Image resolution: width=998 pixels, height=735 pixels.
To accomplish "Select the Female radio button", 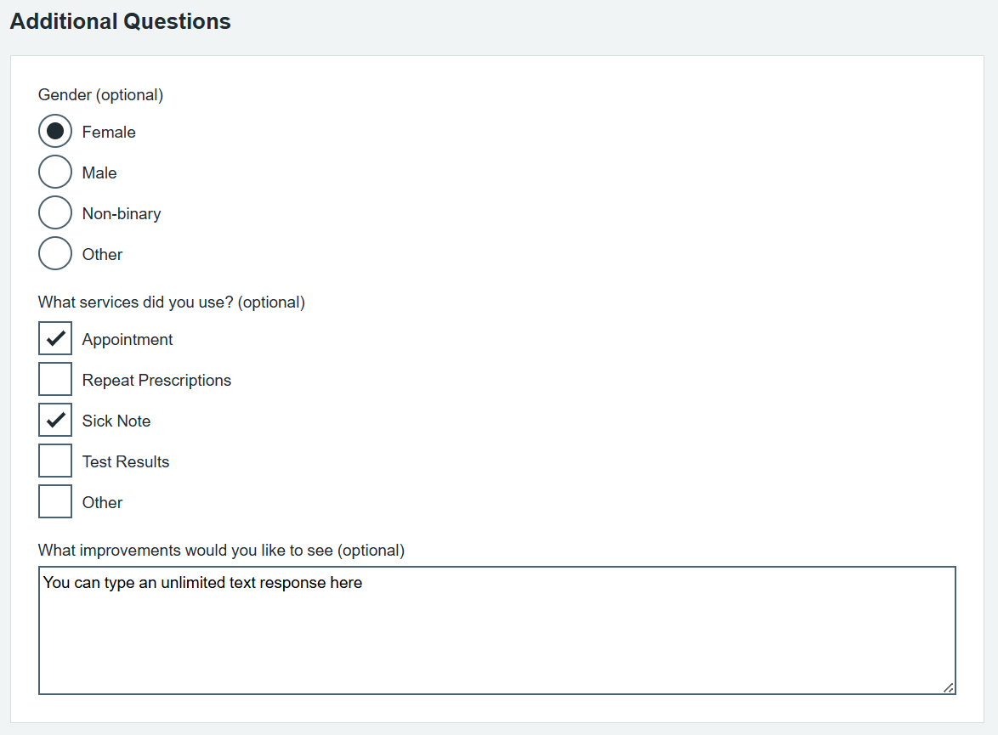I will click(x=55, y=132).
